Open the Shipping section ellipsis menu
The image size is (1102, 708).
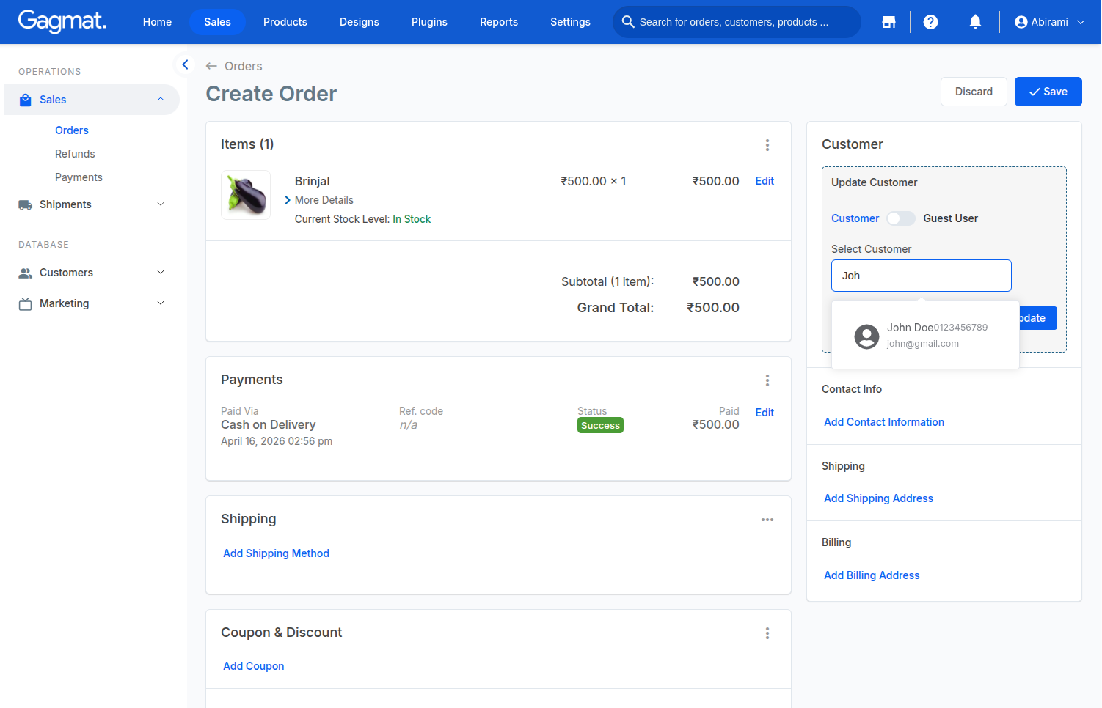(767, 520)
